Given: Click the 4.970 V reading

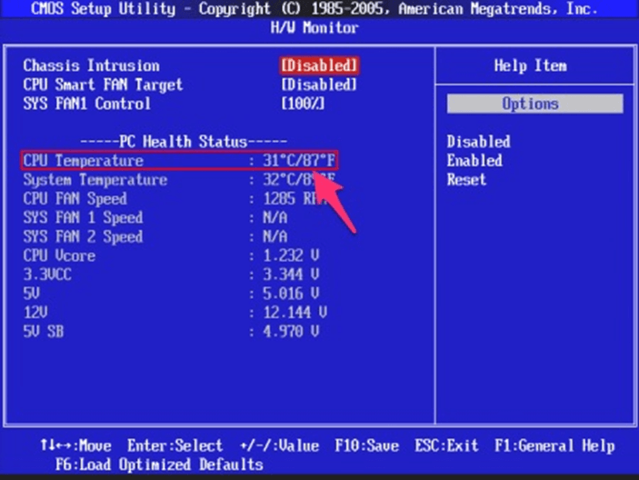Looking at the screenshot, I should click(291, 332).
